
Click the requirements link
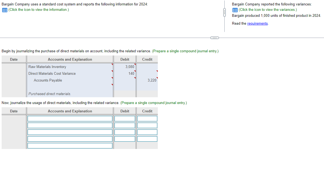coord(257,23)
